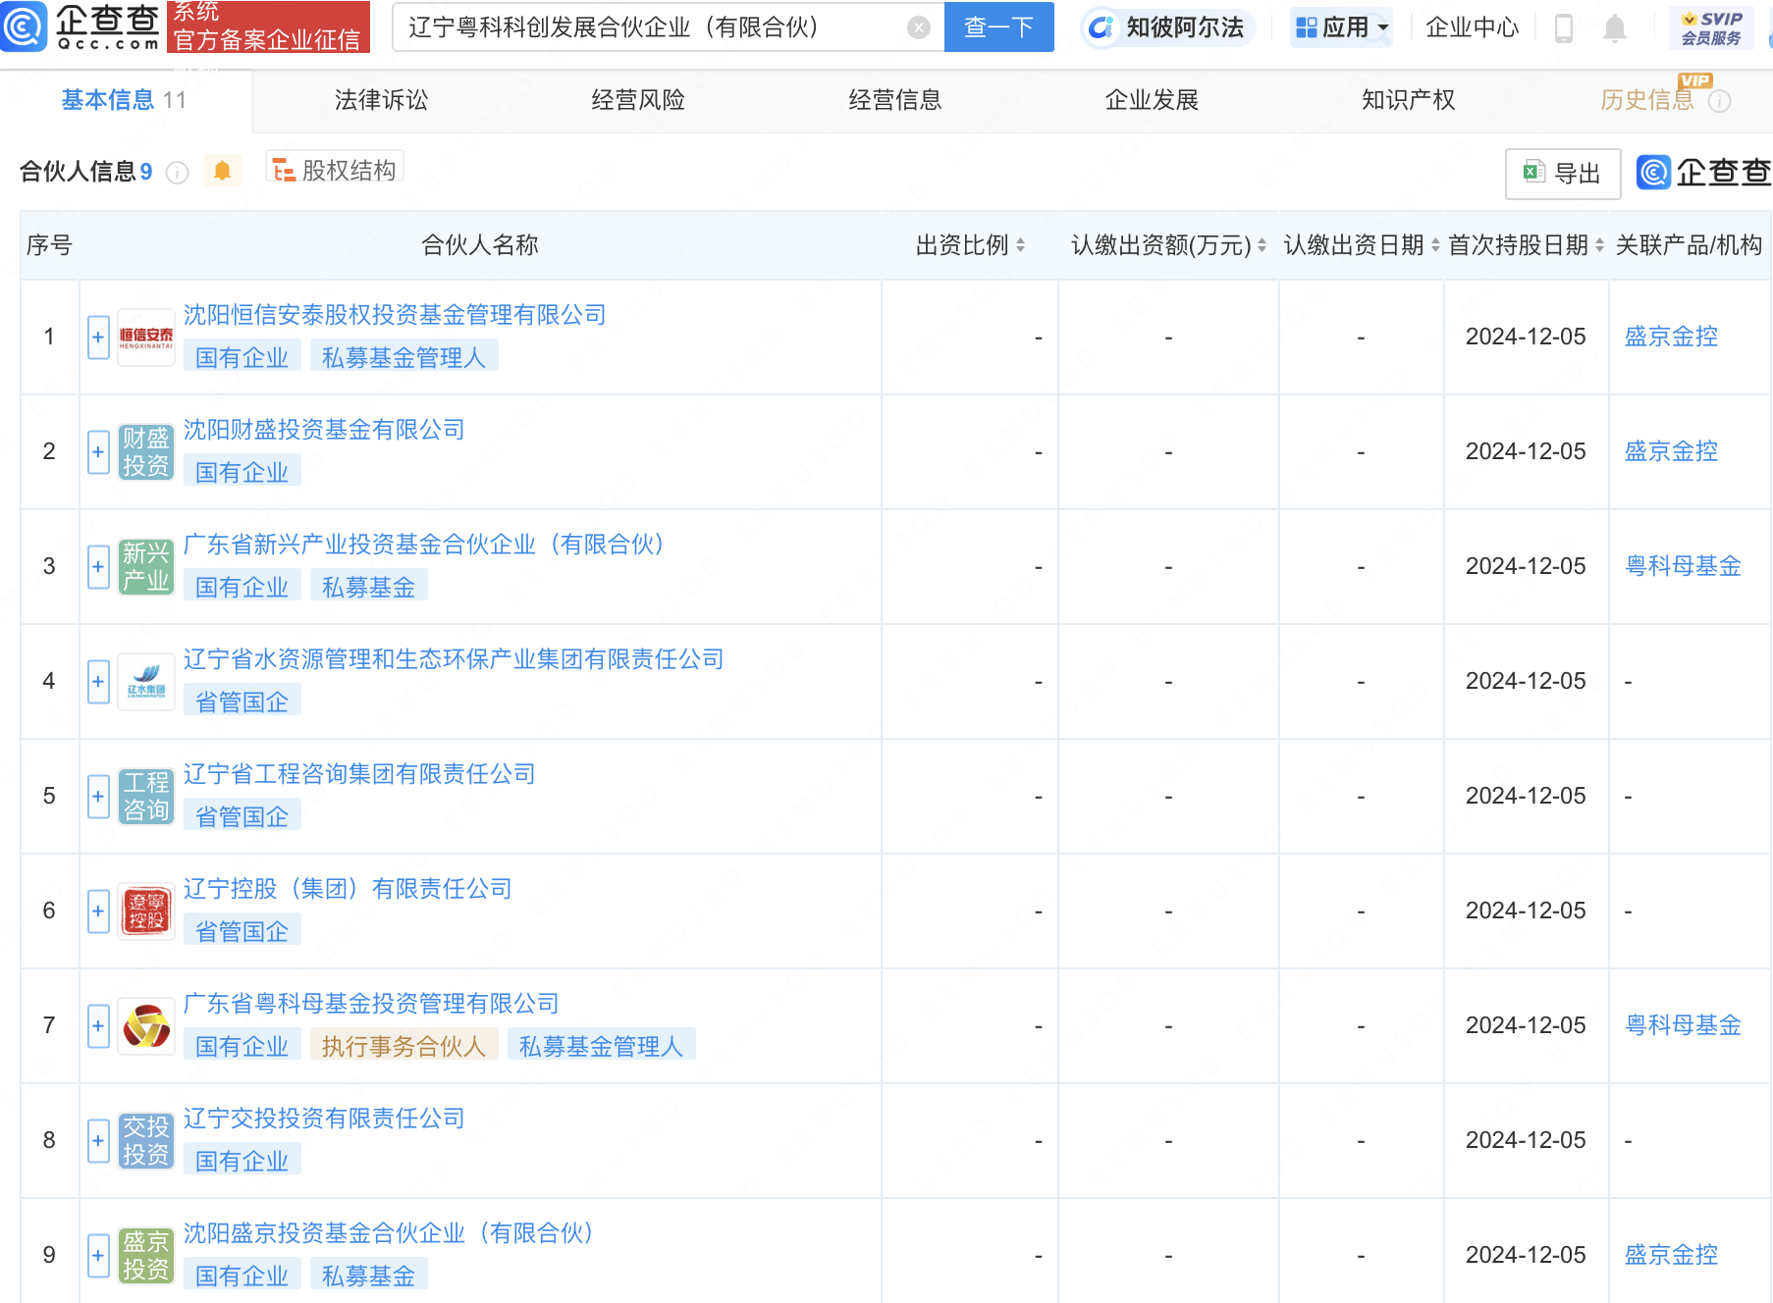The height and width of the screenshot is (1303, 1773).
Task: Click the 粤科母基金 management company logo
Action: [146, 1026]
